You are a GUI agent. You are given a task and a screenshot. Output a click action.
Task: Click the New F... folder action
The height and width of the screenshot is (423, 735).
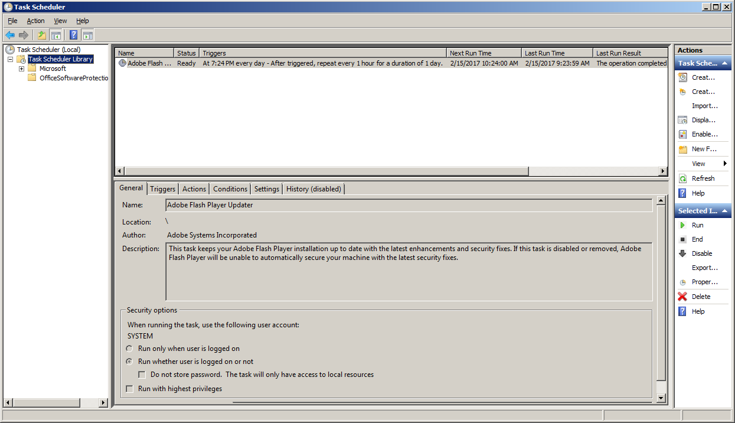tap(704, 149)
